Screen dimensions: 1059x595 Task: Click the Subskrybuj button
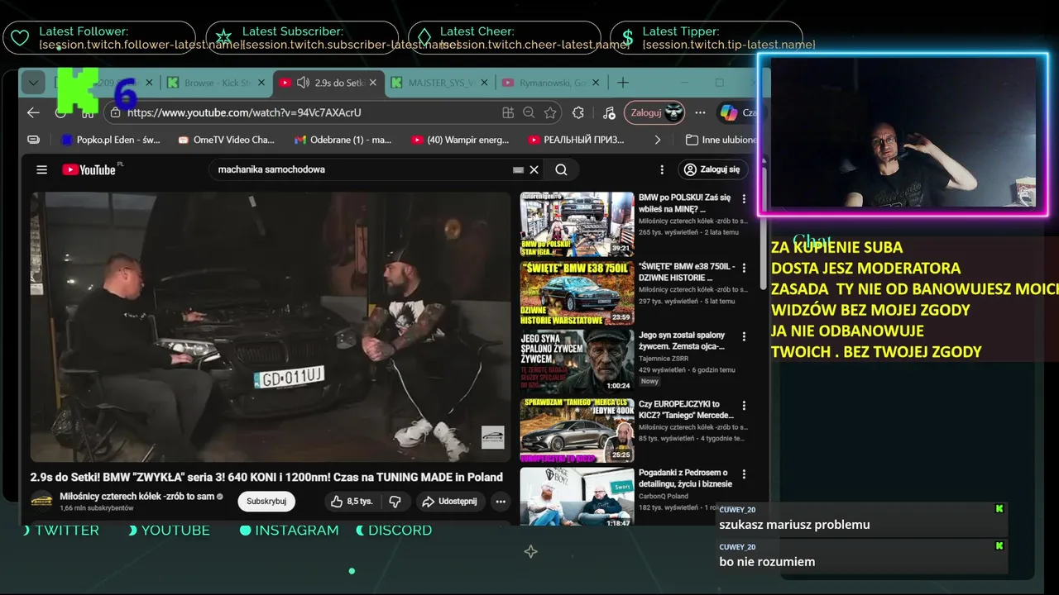click(266, 502)
